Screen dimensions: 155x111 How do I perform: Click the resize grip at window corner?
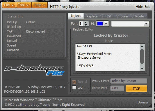pyautogui.click(x=150, y=106)
